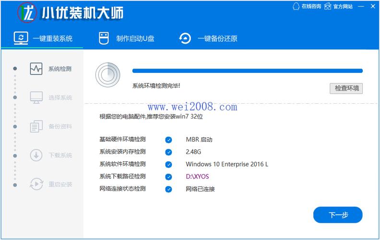This screenshot has height=240, width=380.
Task: Click the 系统安装内存检测 label
Action: click(122, 152)
